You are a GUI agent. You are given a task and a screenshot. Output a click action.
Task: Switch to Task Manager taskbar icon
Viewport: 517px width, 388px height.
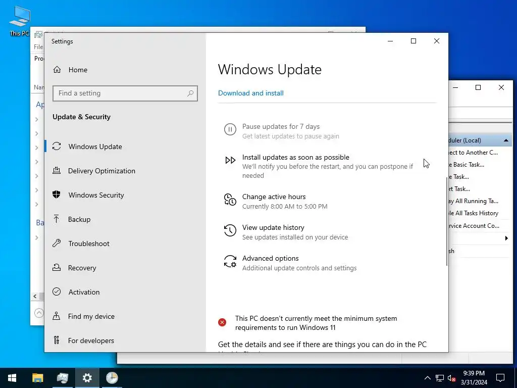pyautogui.click(x=62, y=378)
